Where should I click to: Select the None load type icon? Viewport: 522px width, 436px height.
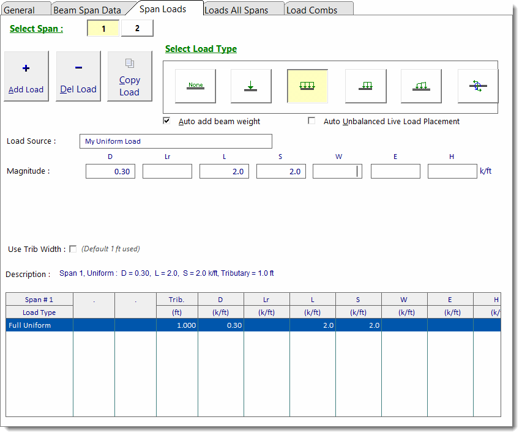point(195,86)
